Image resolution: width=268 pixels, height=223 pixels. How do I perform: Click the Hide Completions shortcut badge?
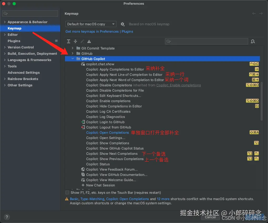point(257,106)
